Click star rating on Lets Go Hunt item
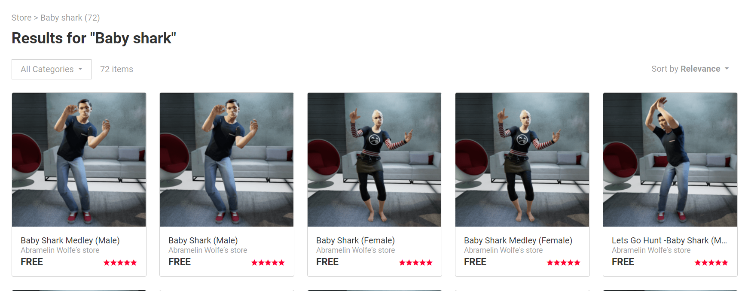The width and height of the screenshot is (748, 291). coord(711,263)
